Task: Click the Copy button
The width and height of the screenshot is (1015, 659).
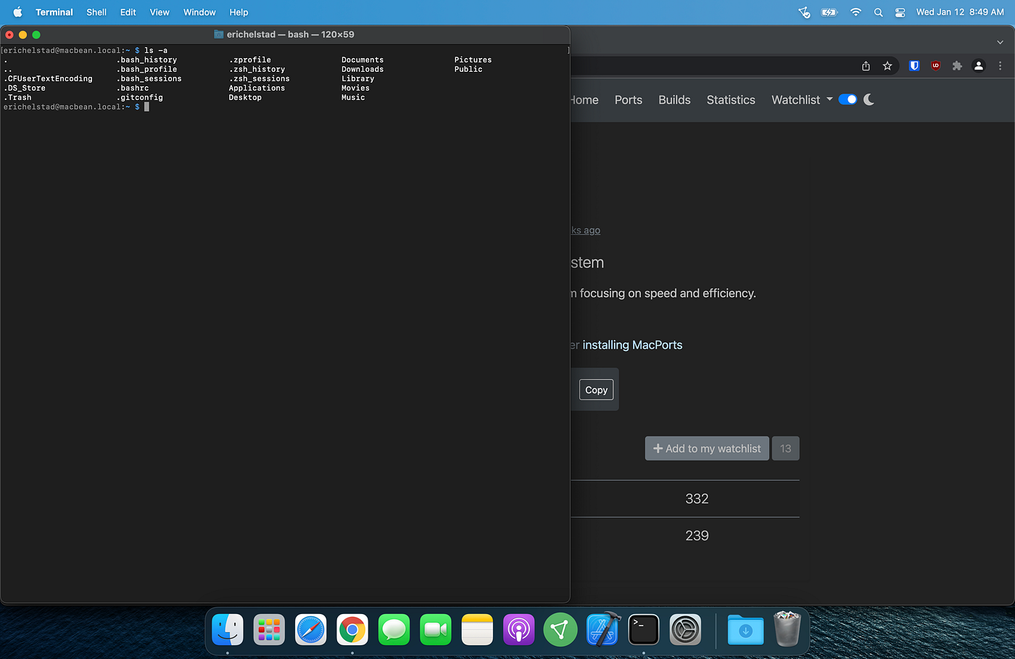Action: pyautogui.click(x=596, y=390)
